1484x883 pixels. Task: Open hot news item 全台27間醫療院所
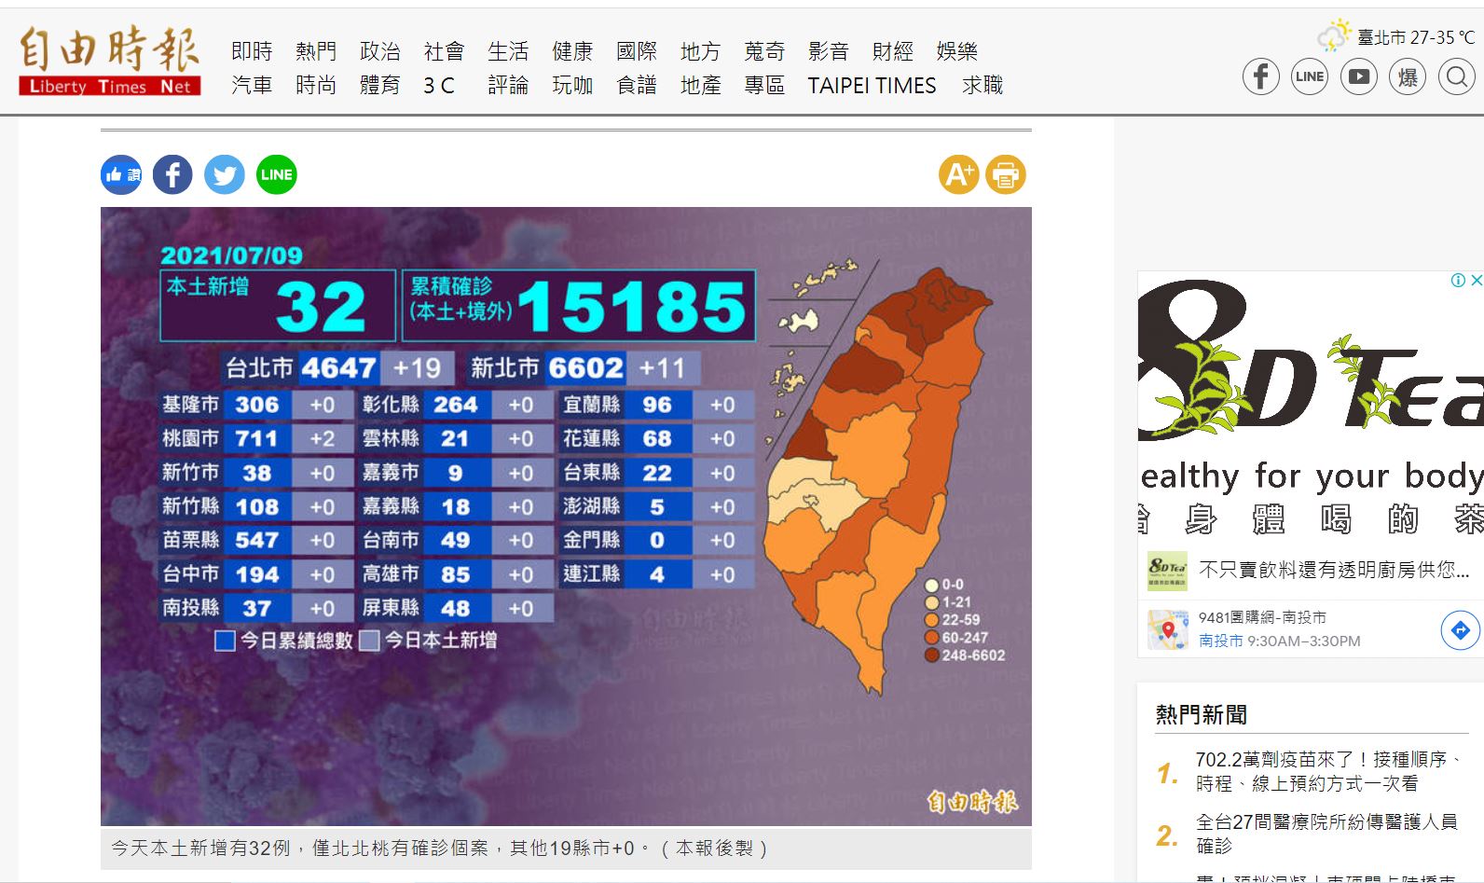click(1326, 834)
